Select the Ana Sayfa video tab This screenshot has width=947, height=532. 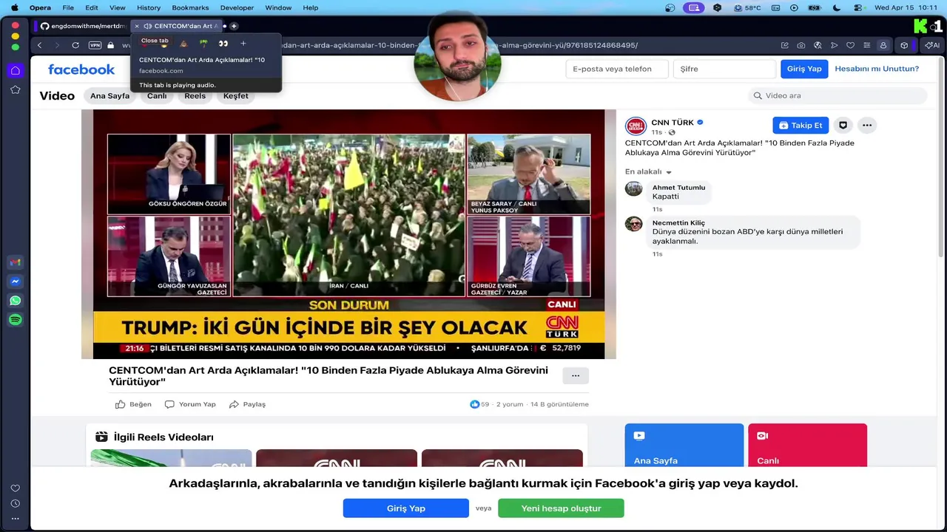(x=109, y=95)
